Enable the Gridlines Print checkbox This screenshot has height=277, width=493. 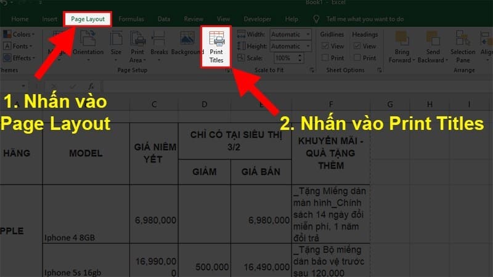pyautogui.click(x=326, y=58)
